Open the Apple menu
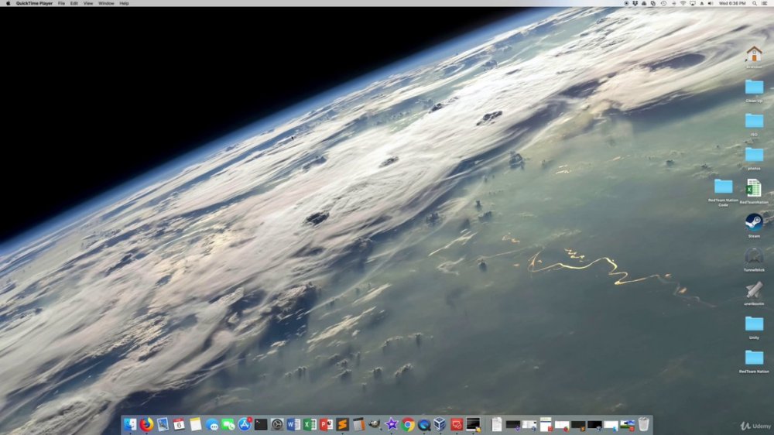This screenshot has height=435, width=774. tap(8, 3)
